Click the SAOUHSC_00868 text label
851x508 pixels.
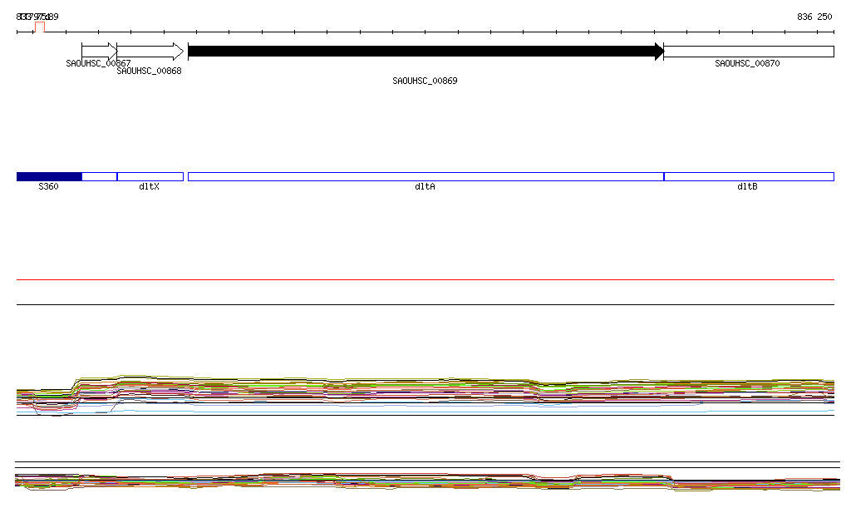(149, 72)
